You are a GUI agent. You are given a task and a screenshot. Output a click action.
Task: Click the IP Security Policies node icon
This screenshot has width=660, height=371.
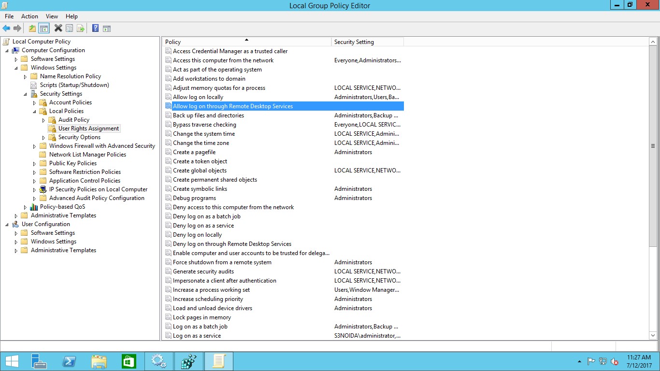[x=43, y=189]
